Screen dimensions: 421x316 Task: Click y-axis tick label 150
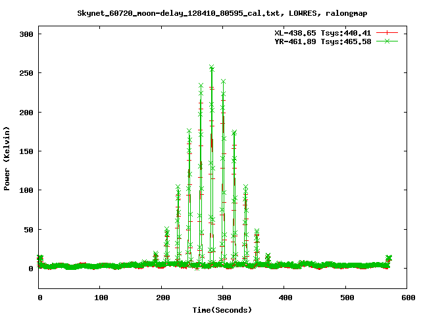(x=26, y=151)
